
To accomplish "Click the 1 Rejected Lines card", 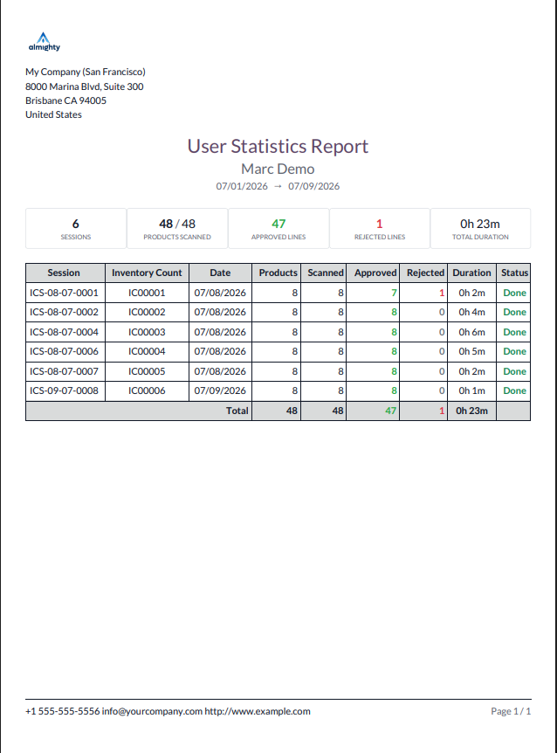I will coord(380,229).
